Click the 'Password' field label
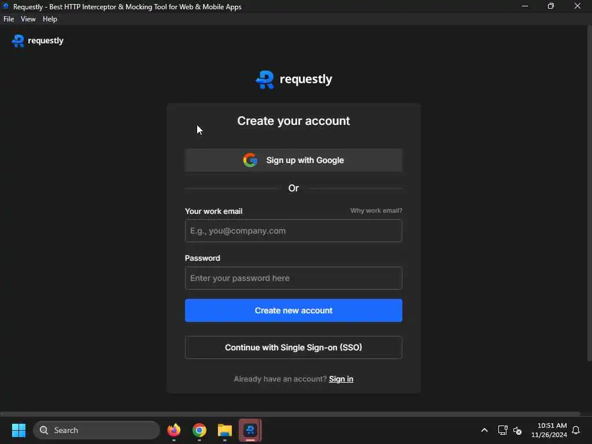This screenshot has width=592, height=444. point(202,258)
